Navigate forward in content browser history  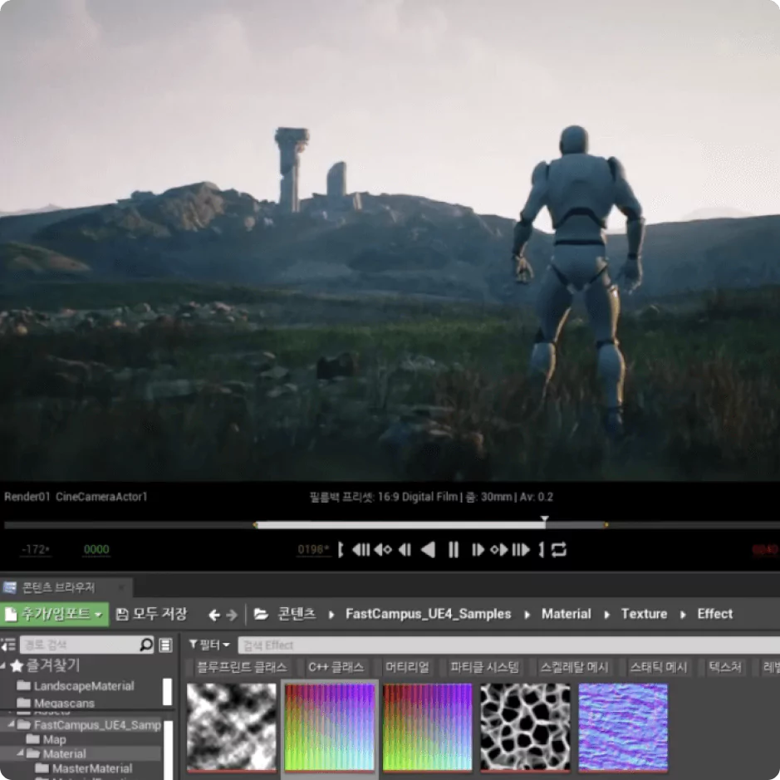pos(232,616)
